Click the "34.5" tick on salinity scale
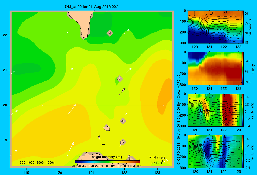Viewport: 257px width, 175px height. tap(247, 61)
